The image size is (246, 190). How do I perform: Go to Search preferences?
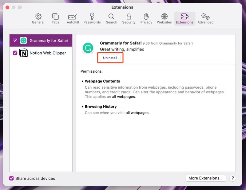coord(112,19)
